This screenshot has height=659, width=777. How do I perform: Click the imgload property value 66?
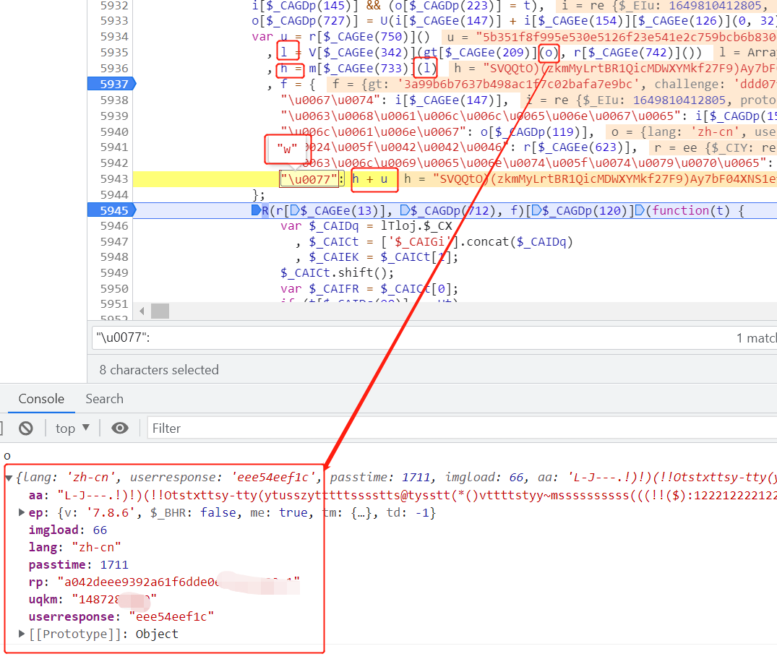100,530
